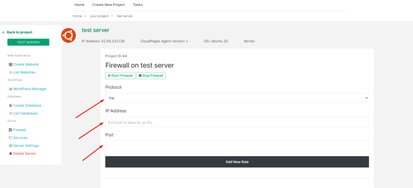Open the WordPress Manager link
The height and width of the screenshot is (188, 413).
(30, 89)
